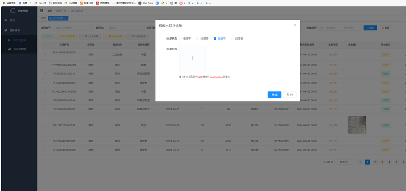Confirm the dialog with the blue 确定 button

click(275, 95)
